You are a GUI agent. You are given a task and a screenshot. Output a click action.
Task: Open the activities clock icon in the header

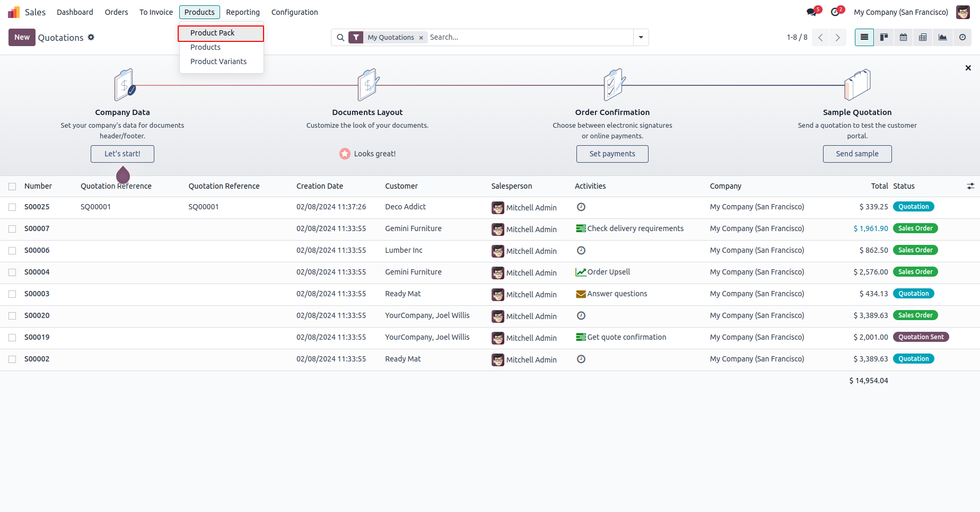(x=835, y=12)
